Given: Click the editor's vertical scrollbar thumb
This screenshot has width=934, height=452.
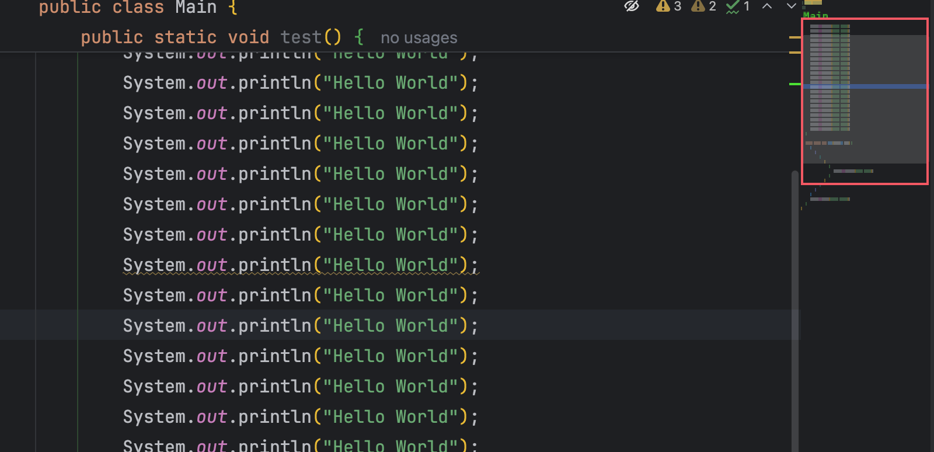Looking at the screenshot, I should pyautogui.click(x=794, y=311).
